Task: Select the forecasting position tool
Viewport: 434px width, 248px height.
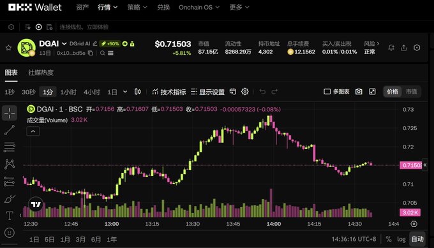Action: click(x=10, y=182)
